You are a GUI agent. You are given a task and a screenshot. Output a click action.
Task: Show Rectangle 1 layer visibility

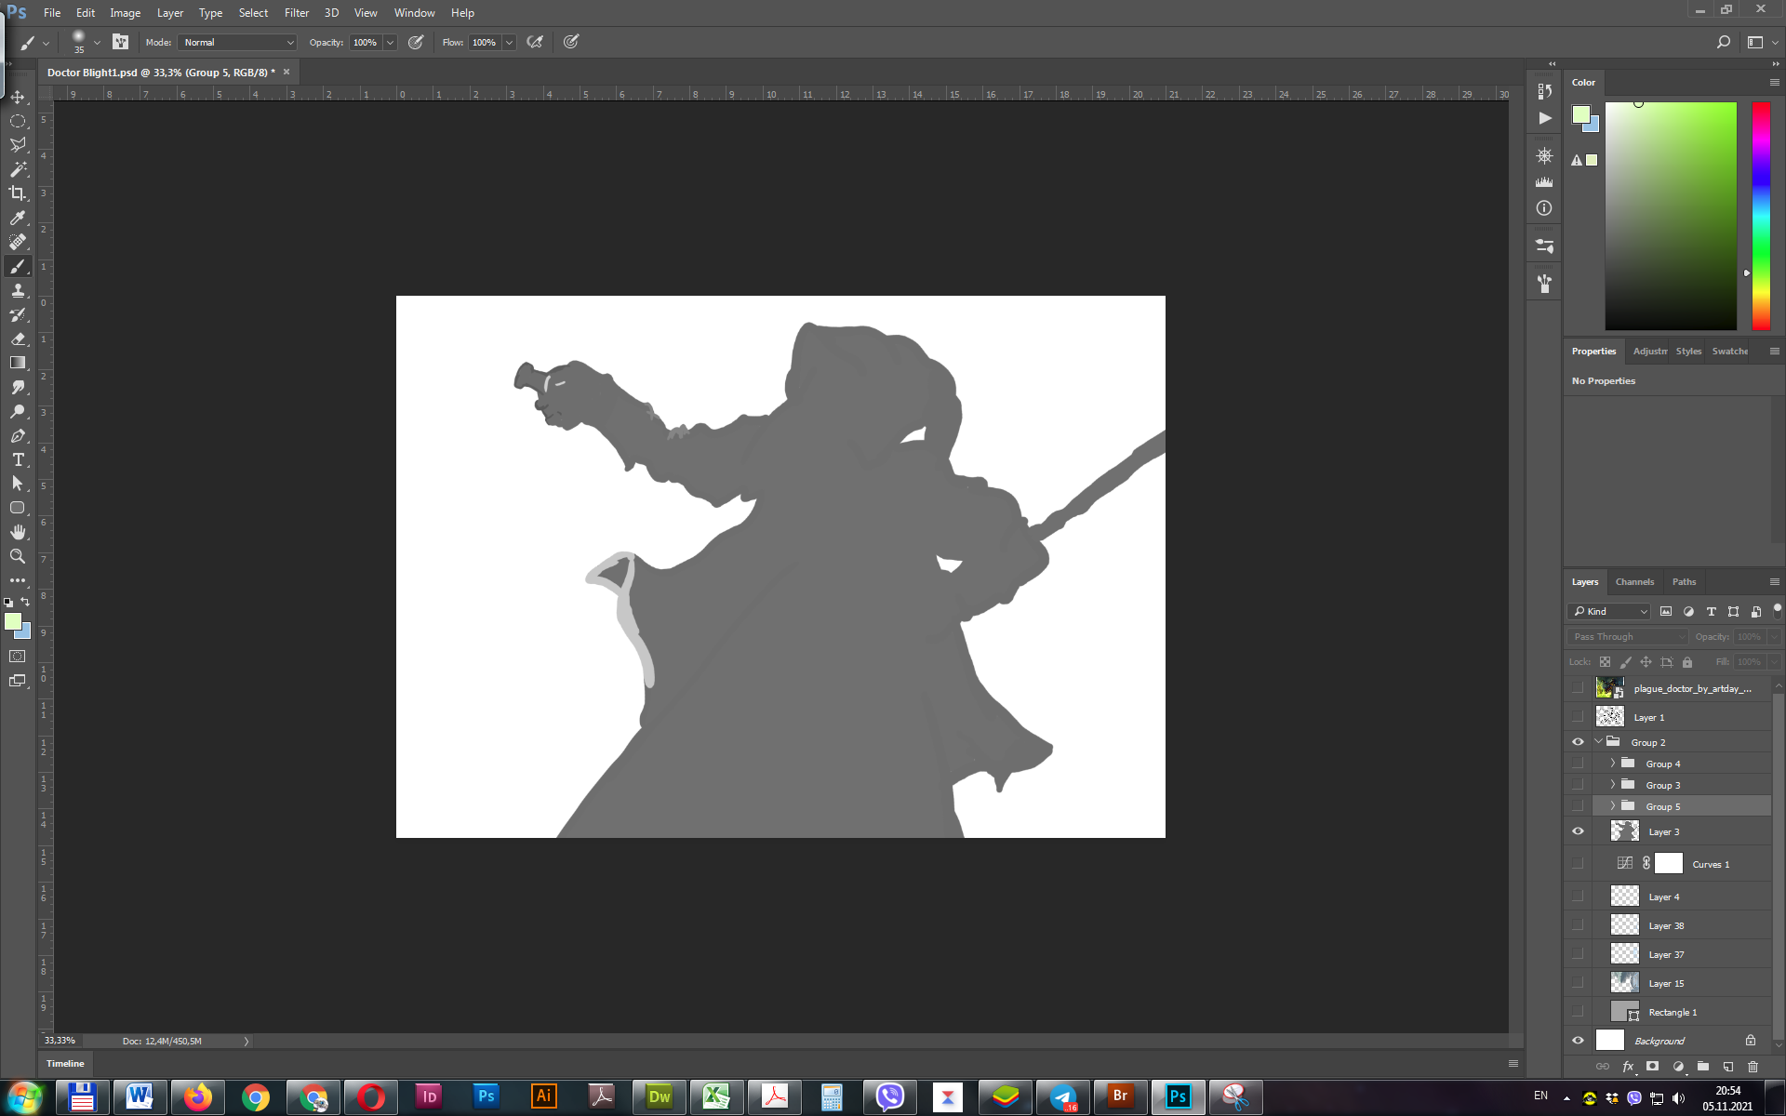(1578, 1012)
